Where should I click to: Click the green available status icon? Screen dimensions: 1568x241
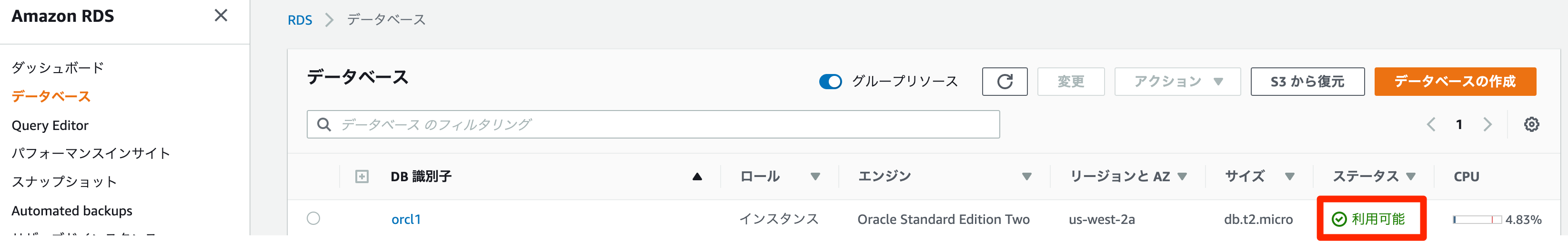(x=1339, y=219)
